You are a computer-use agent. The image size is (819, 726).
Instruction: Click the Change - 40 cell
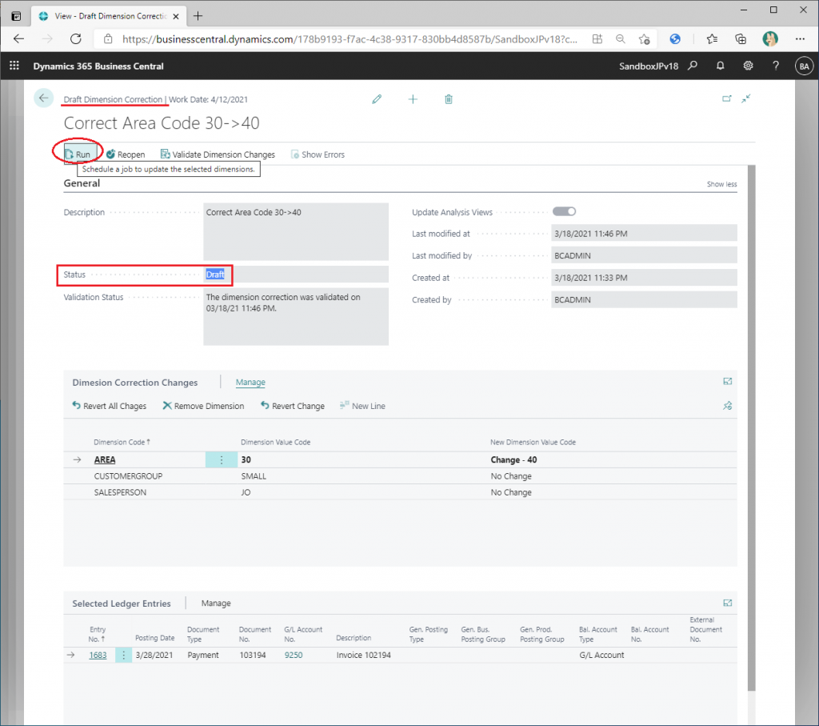click(513, 459)
